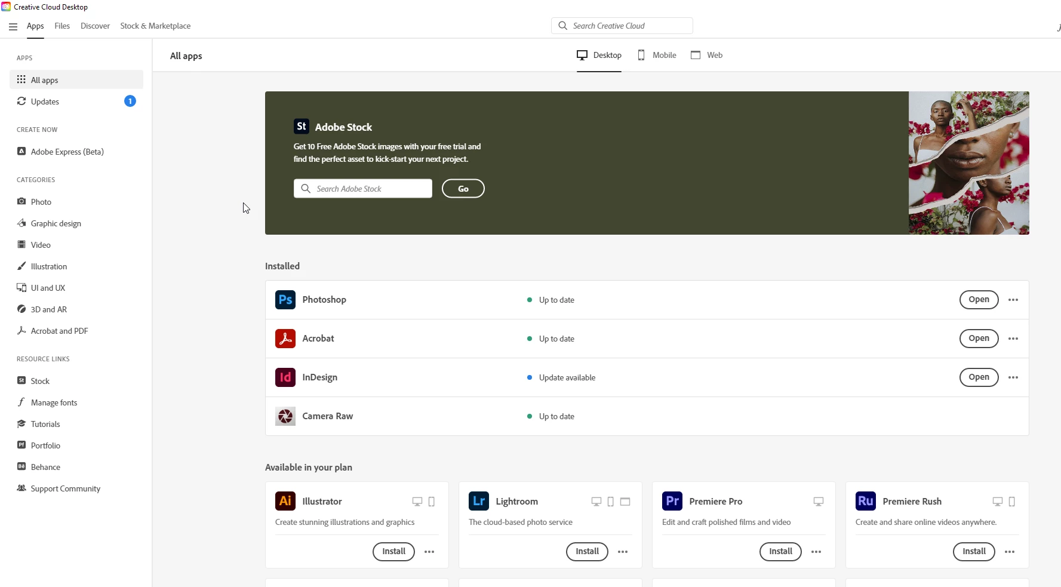Install Illustrator
The image size is (1061, 587).
pos(393,552)
